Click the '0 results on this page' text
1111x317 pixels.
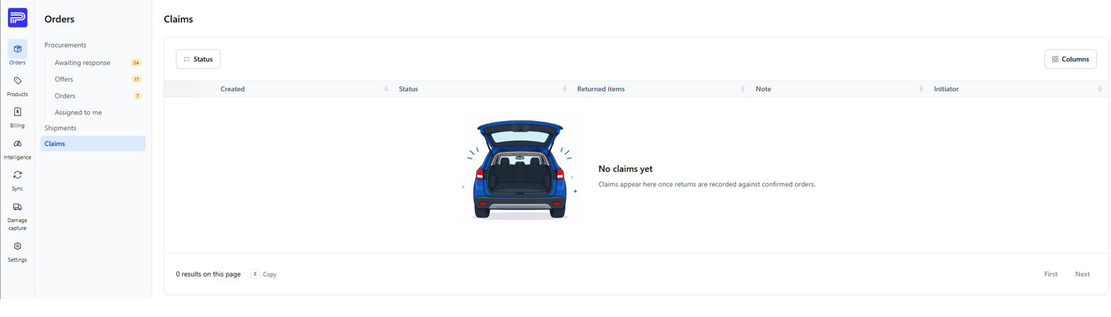click(x=208, y=274)
